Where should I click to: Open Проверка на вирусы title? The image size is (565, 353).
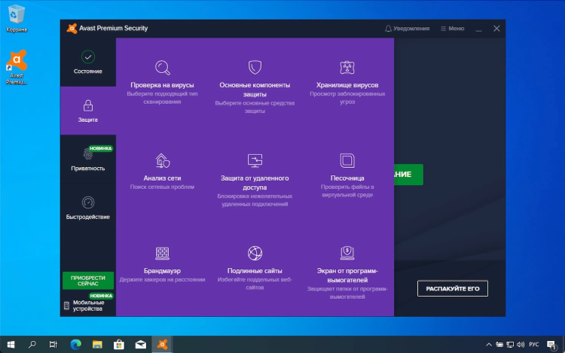[162, 85]
